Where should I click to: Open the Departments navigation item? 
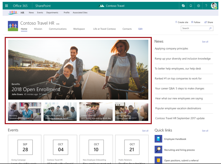click(x=52, y=12)
